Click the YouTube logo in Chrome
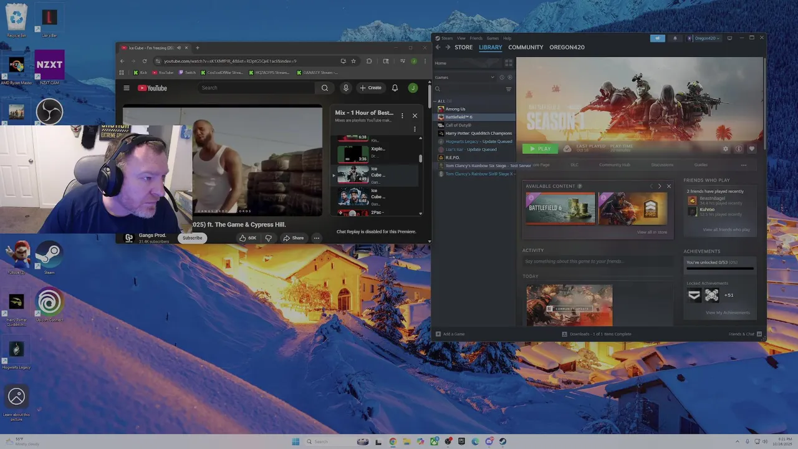This screenshot has width=798, height=449. [x=152, y=88]
